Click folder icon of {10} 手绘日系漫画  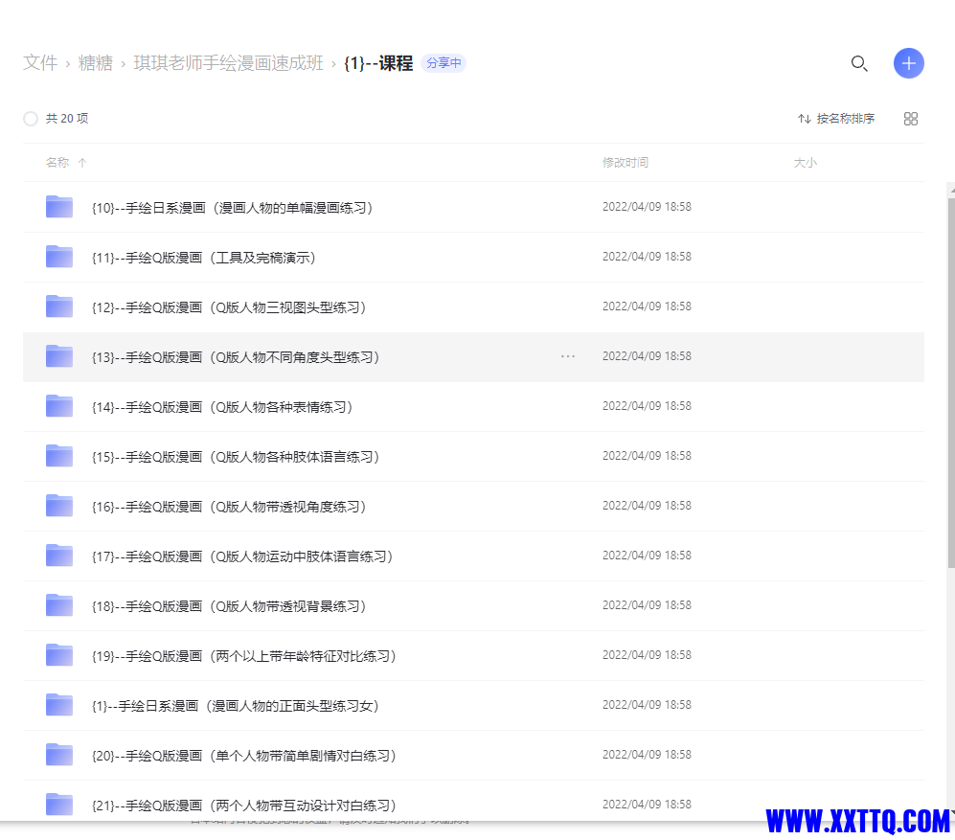[x=59, y=207]
